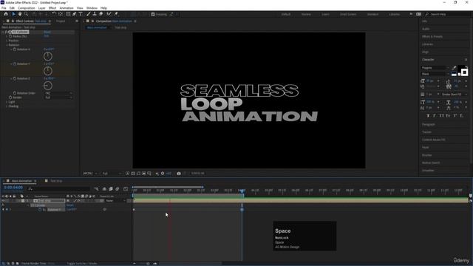
Task: Toggle All Caps in Character panel
Action: [442, 116]
